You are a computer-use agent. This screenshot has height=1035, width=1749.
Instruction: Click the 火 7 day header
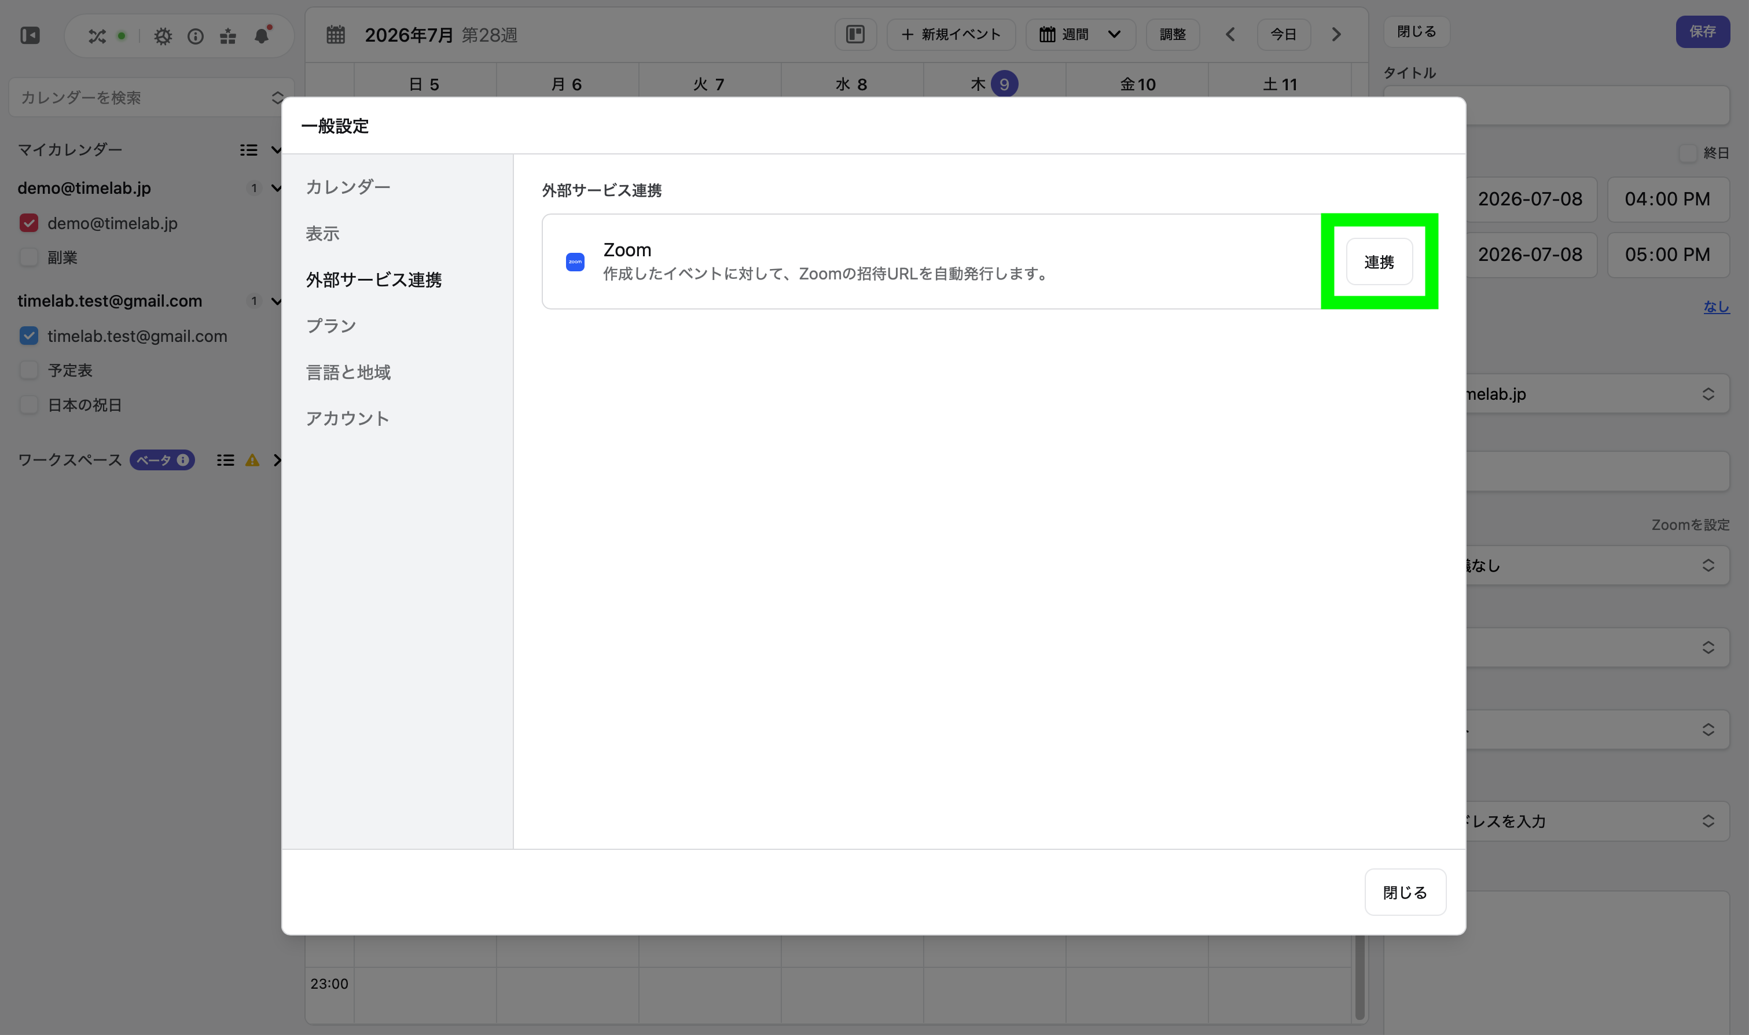point(709,84)
